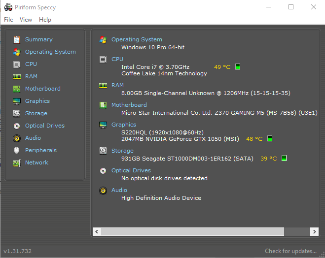Screen dimensions: 325x258
Task: Show Storage details from the sidebar
Action: (36, 113)
